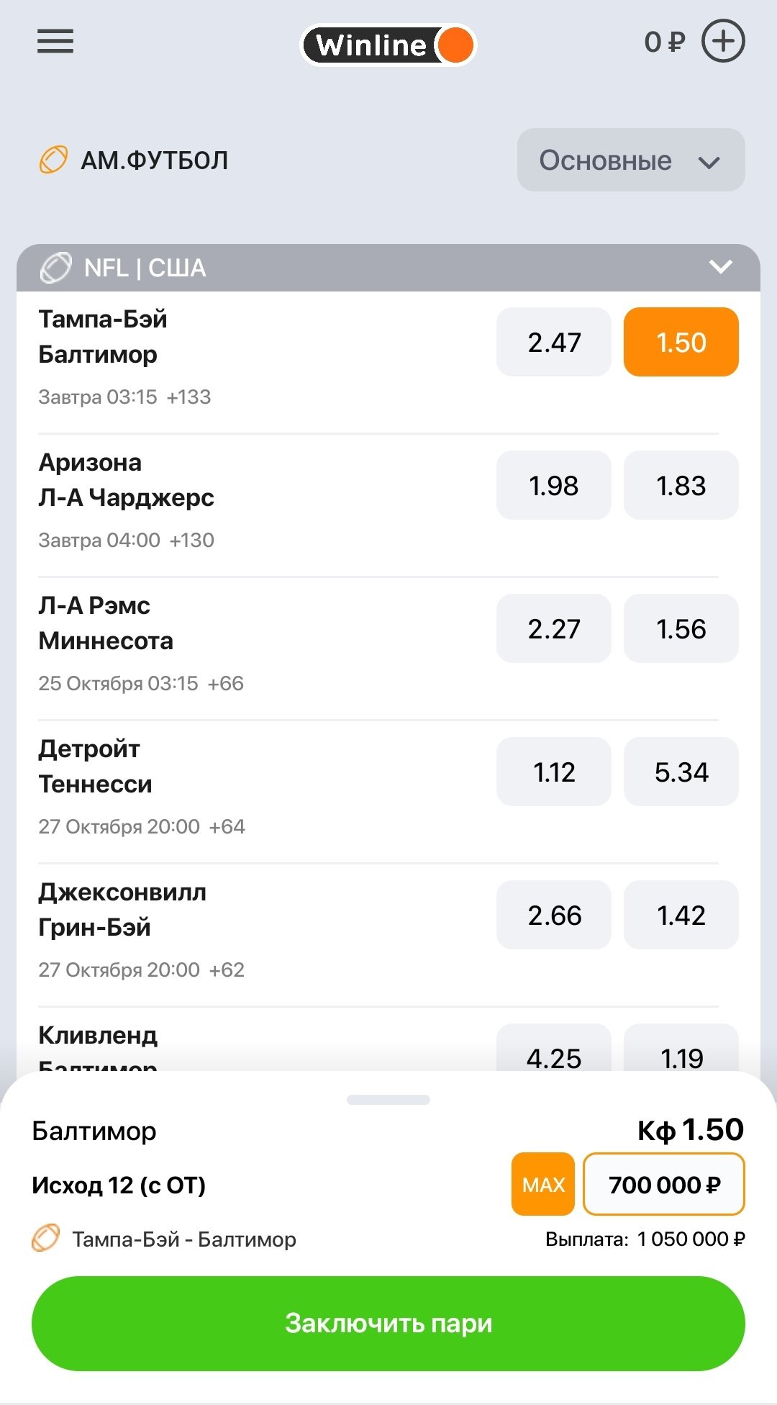This screenshot has height=1405, width=777.
Task: Tap the Winline logo
Action: point(388,45)
